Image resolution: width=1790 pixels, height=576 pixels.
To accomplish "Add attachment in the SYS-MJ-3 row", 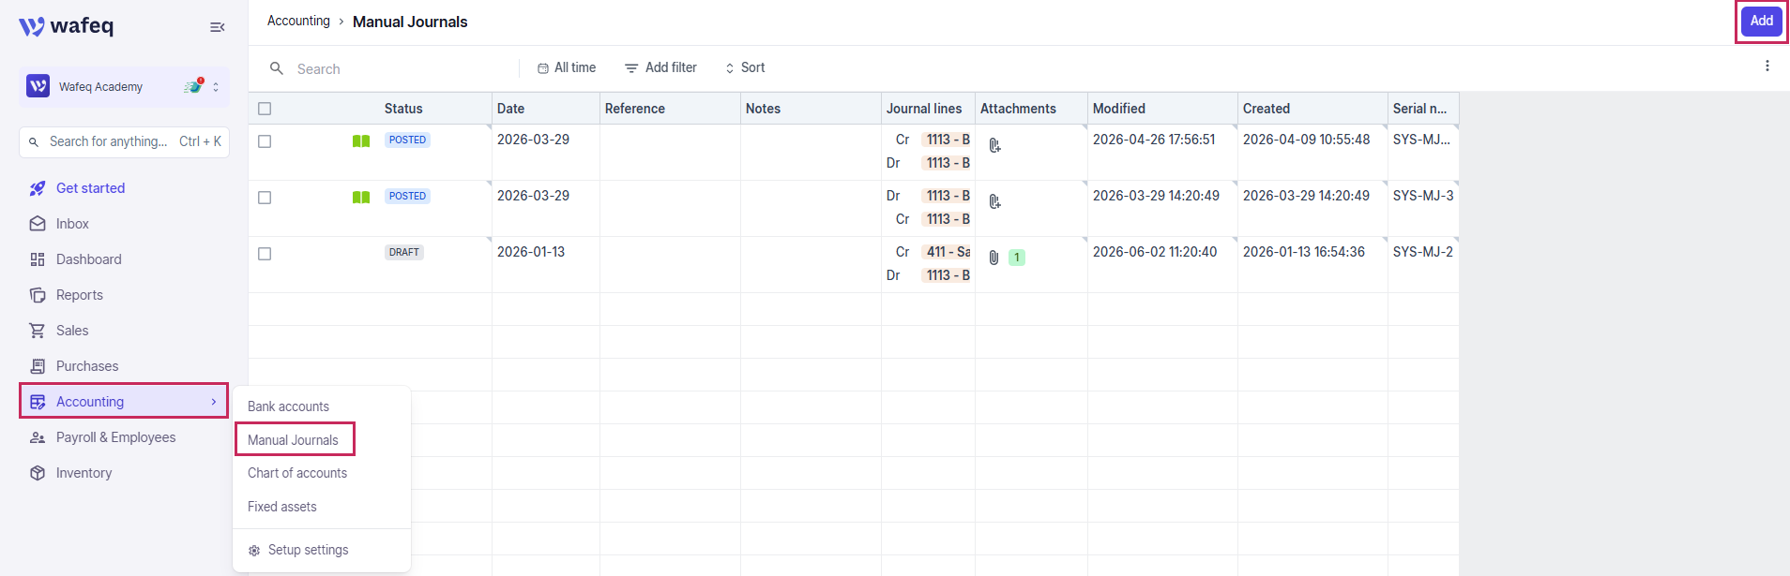I will click(994, 201).
